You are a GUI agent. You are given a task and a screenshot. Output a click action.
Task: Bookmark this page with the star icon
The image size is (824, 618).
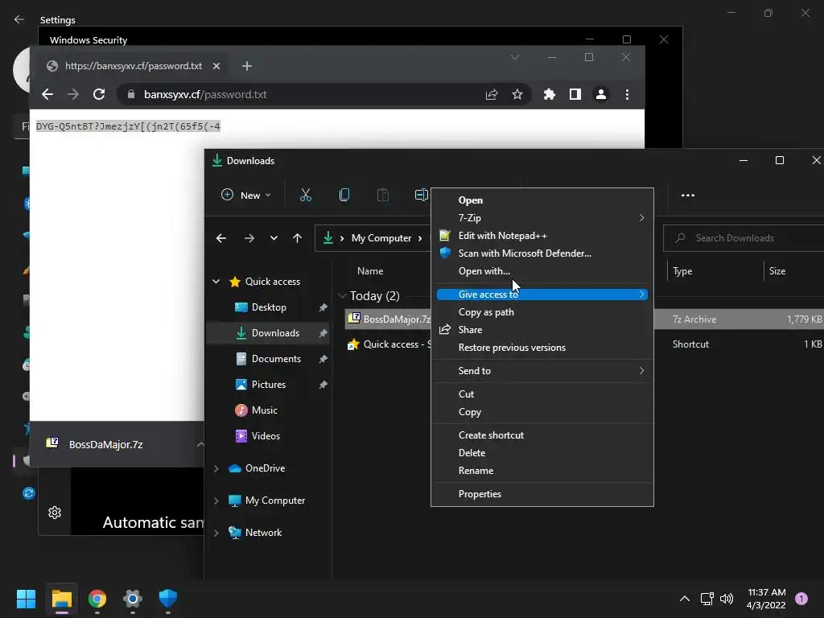[517, 94]
